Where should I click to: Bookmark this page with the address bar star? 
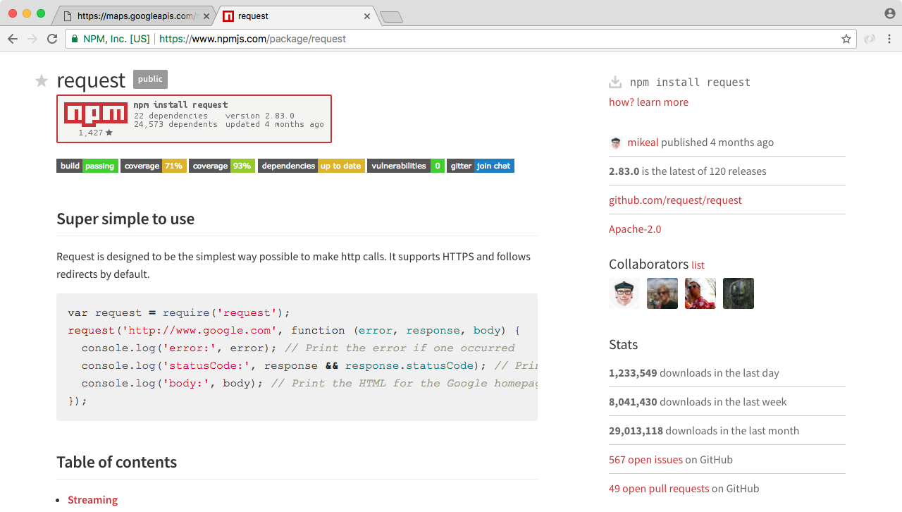(846, 39)
